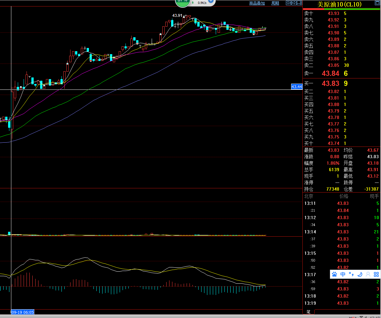Click the 买一 43.83 bid price row
381x318 pixels.
(x=330, y=83)
